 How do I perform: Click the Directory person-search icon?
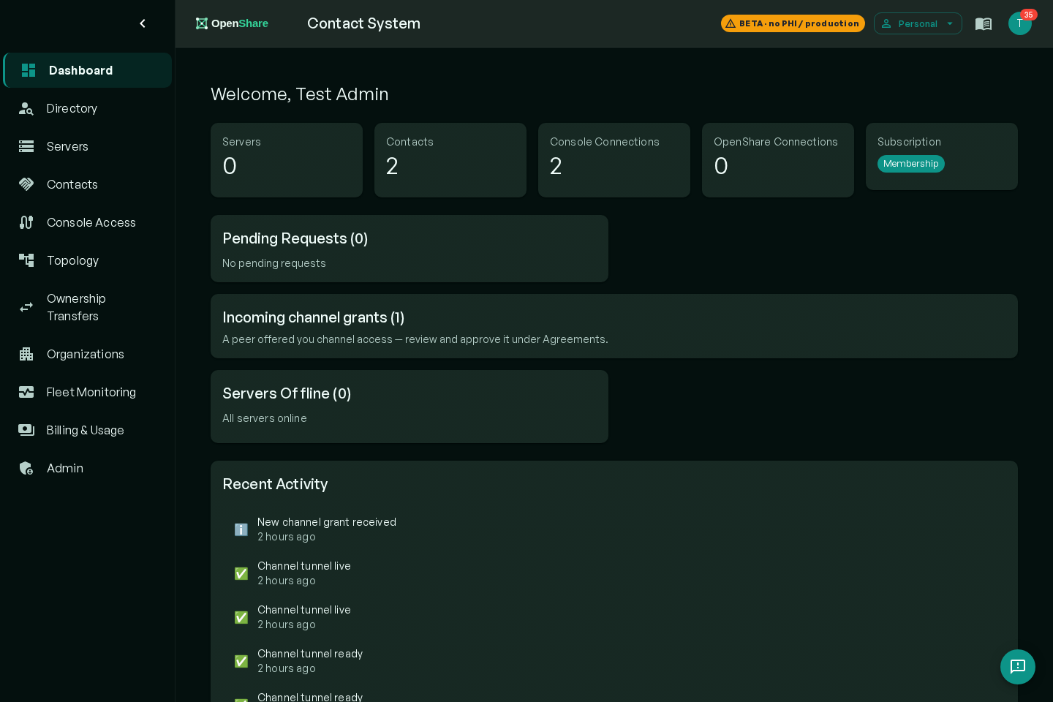26,108
